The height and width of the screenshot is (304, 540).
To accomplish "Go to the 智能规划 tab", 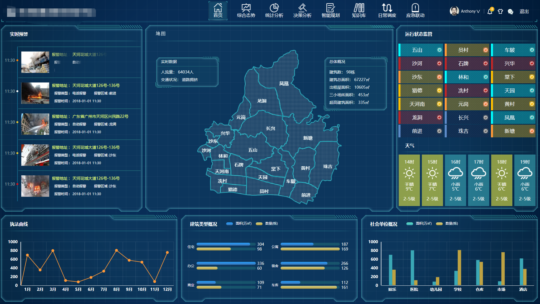I will coord(330,11).
